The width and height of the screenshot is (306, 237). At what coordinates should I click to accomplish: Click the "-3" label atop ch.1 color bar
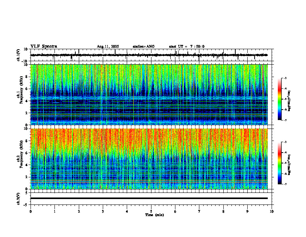tap(285, 78)
